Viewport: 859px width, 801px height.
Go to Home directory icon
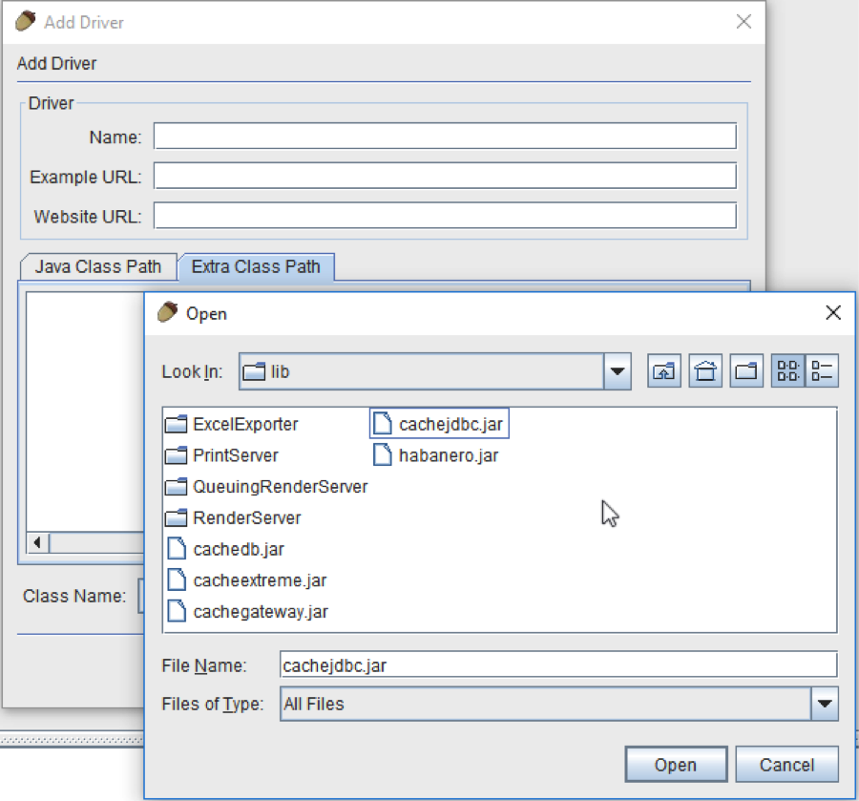pos(704,371)
